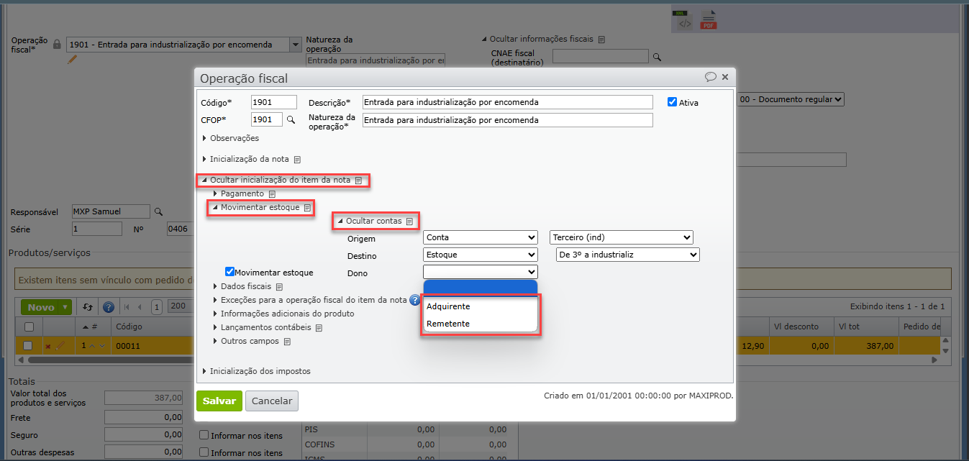Expand the Observações section
The width and height of the screenshot is (969, 461).
(230, 138)
